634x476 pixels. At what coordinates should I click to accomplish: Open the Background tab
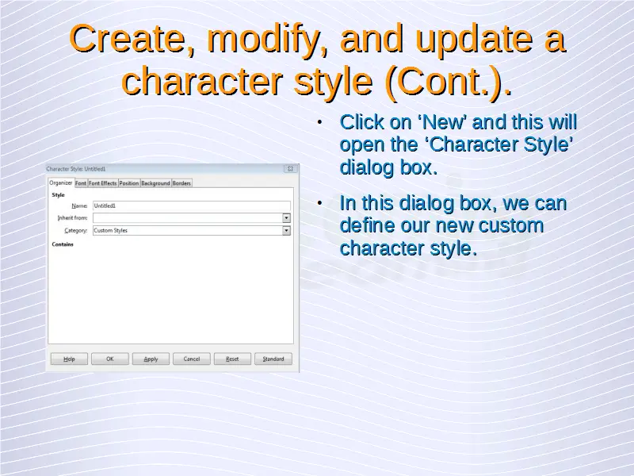point(155,183)
